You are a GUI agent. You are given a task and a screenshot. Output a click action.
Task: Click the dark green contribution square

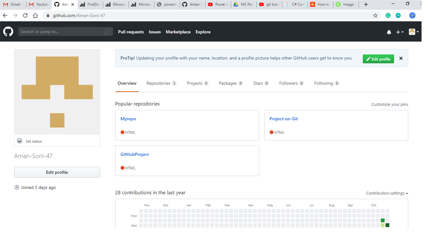[x=387, y=225]
